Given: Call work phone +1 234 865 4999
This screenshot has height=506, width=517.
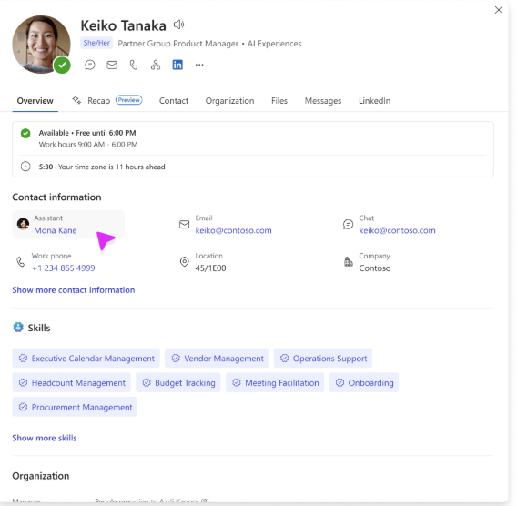Looking at the screenshot, I should click(x=64, y=268).
